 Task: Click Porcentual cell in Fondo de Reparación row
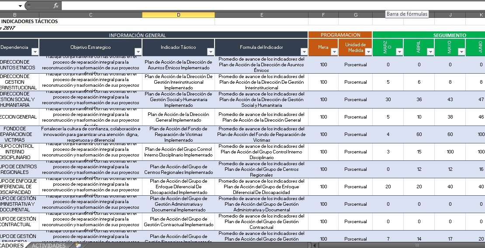(355, 134)
